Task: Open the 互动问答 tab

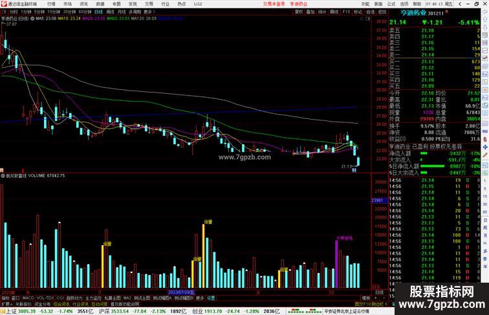Action: 100,304
